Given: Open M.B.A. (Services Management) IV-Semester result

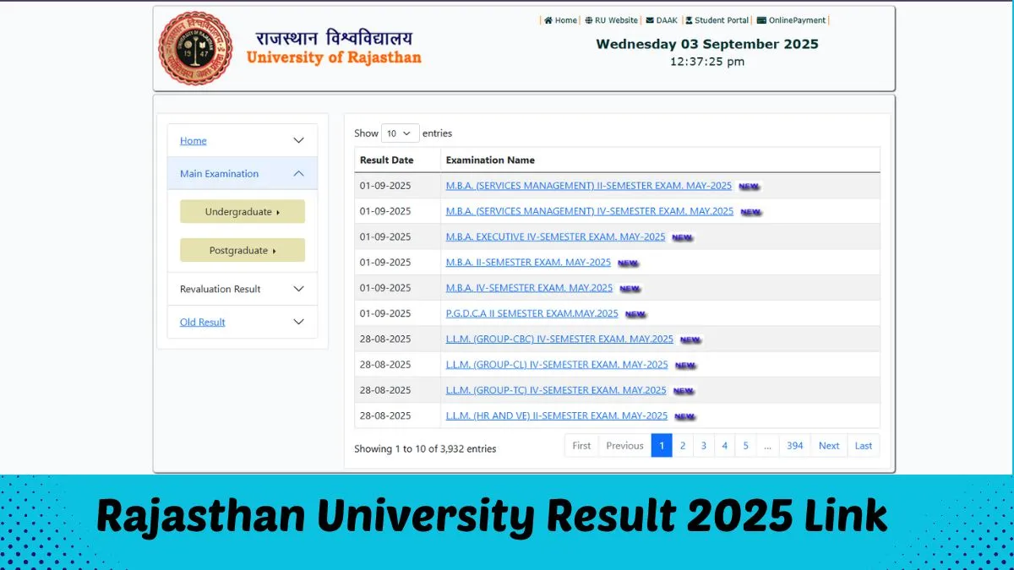Looking at the screenshot, I should 590,211.
